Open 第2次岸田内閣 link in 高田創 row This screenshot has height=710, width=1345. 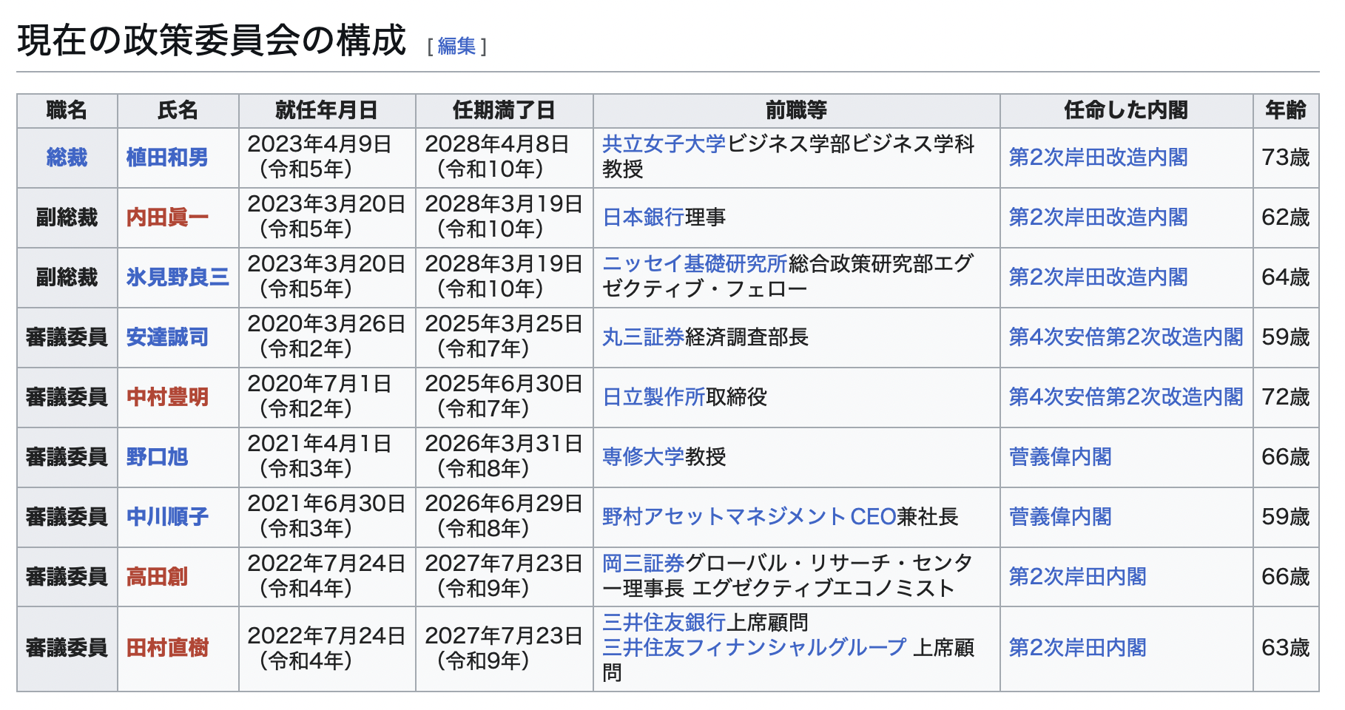1077,577
